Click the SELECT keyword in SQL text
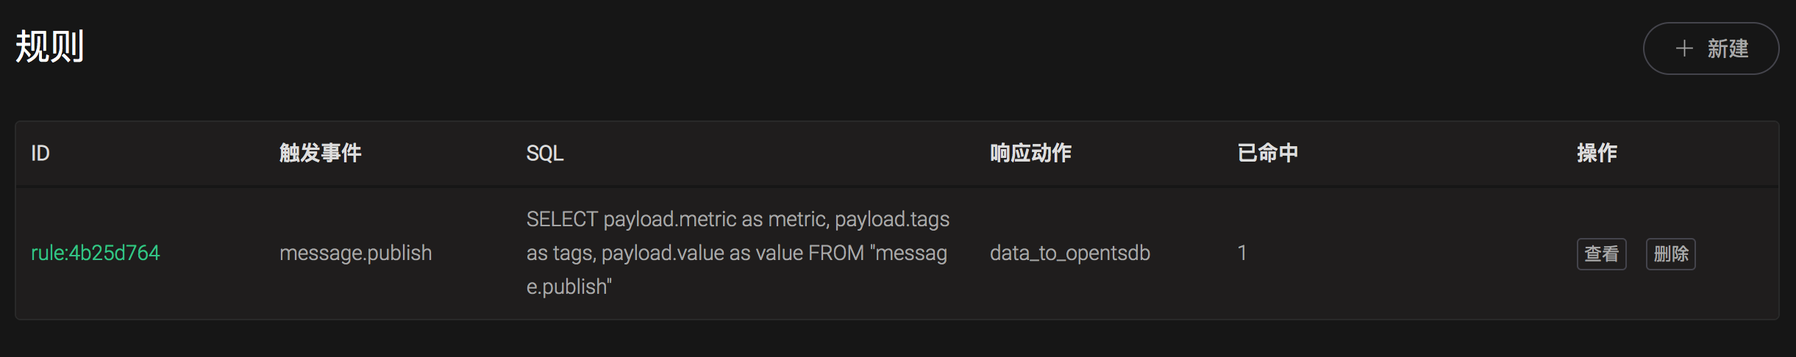The height and width of the screenshot is (357, 1796). 562,219
